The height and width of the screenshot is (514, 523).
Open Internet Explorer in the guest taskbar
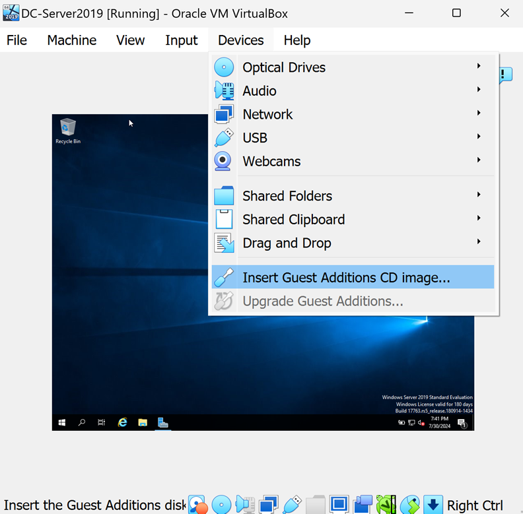coord(122,422)
